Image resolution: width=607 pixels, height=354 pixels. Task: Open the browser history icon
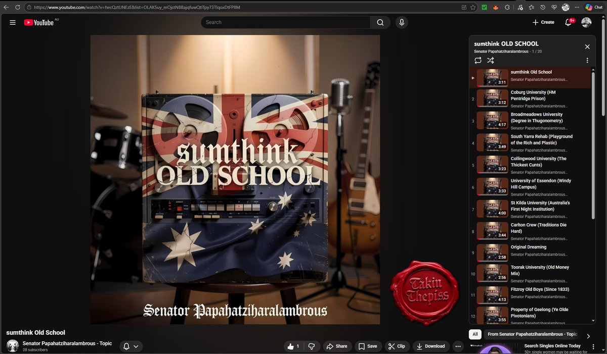[543, 8]
